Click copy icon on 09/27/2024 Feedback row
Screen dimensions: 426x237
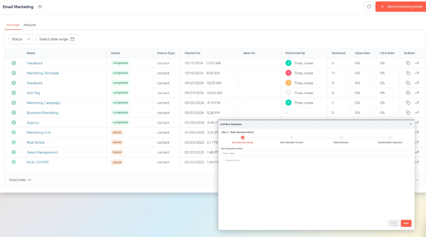coord(408,83)
